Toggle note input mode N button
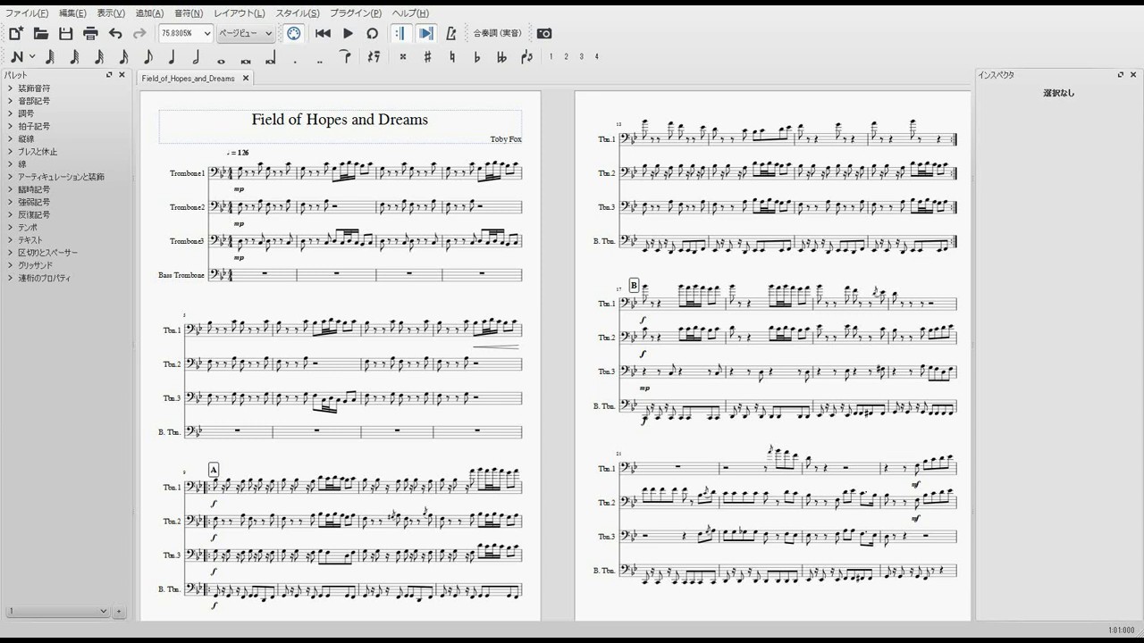 pos(16,57)
